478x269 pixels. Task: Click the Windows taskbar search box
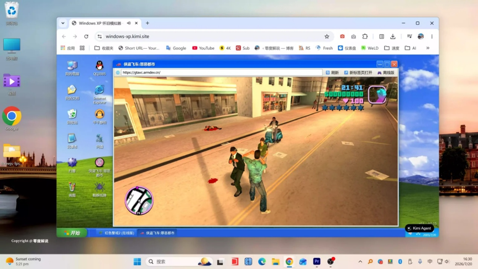point(179,261)
